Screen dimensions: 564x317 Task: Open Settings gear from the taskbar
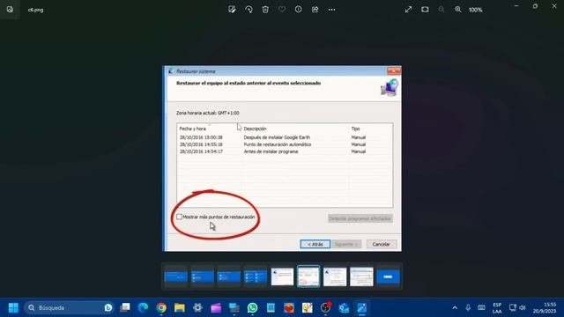197,307
